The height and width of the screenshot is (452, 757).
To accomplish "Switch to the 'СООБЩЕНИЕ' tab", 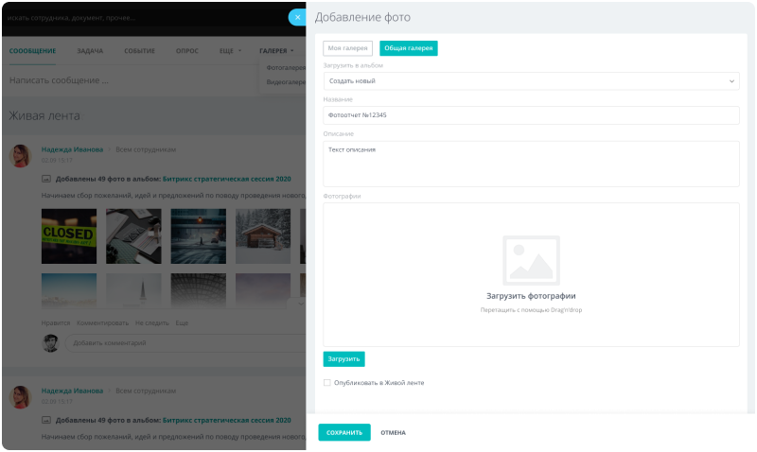I will [x=32, y=51].
